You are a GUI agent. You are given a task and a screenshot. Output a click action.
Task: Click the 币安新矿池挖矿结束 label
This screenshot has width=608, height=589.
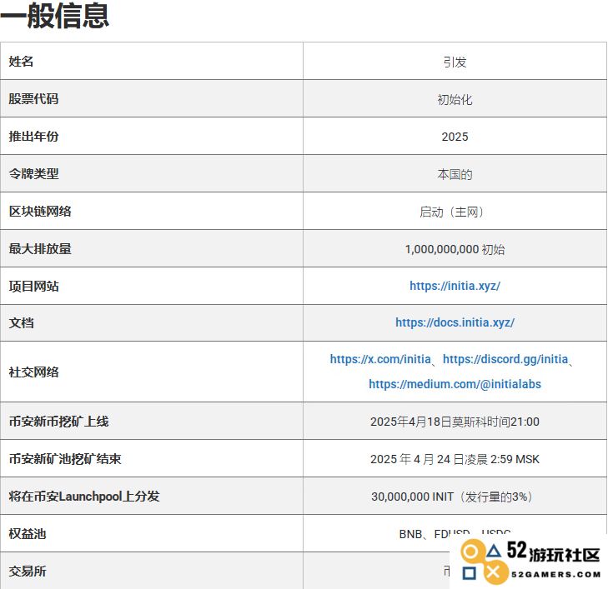click(65, 458)
